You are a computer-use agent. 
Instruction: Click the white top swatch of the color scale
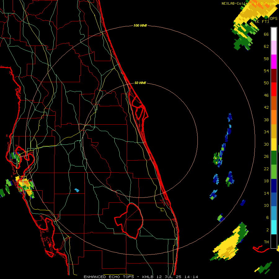(x=274, y=34)
